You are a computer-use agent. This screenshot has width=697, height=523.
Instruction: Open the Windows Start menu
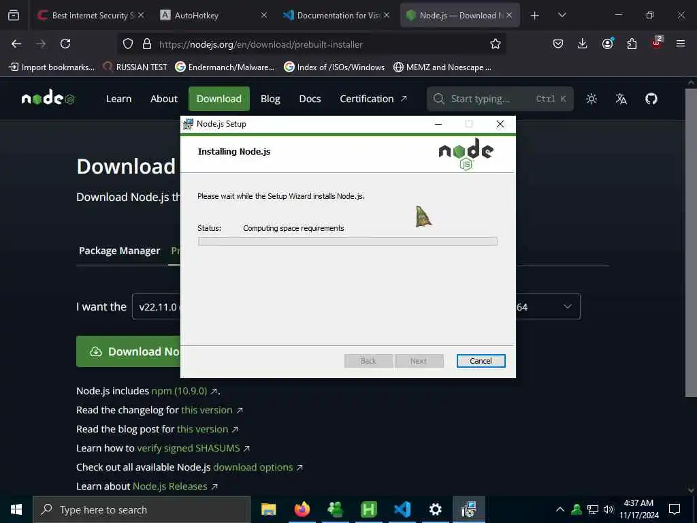(16, 509)
